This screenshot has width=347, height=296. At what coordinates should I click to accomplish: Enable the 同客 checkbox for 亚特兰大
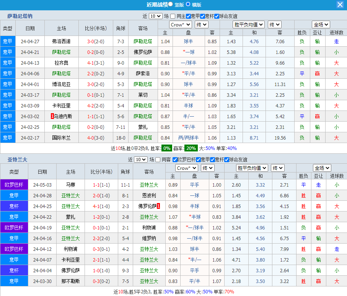(x=158, y=159)
